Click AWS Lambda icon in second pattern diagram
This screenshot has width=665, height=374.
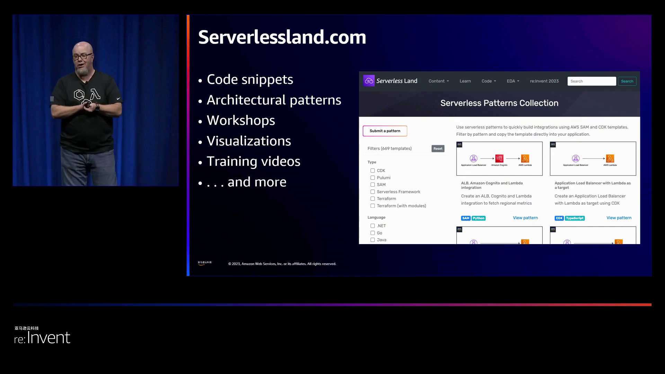[610, 159]
